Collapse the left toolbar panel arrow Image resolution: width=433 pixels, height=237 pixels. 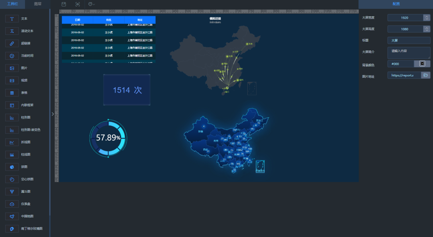tap(53, 114)
